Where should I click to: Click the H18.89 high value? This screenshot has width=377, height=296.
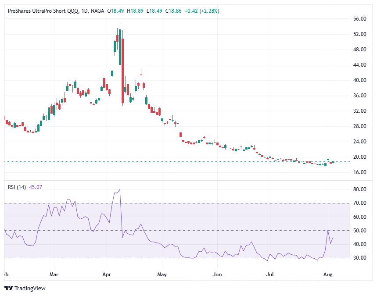click(135, 10)
